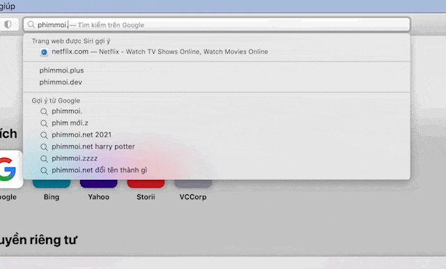
Task: Open the Bing favorite tile
Action: click(x=52, y=183)
